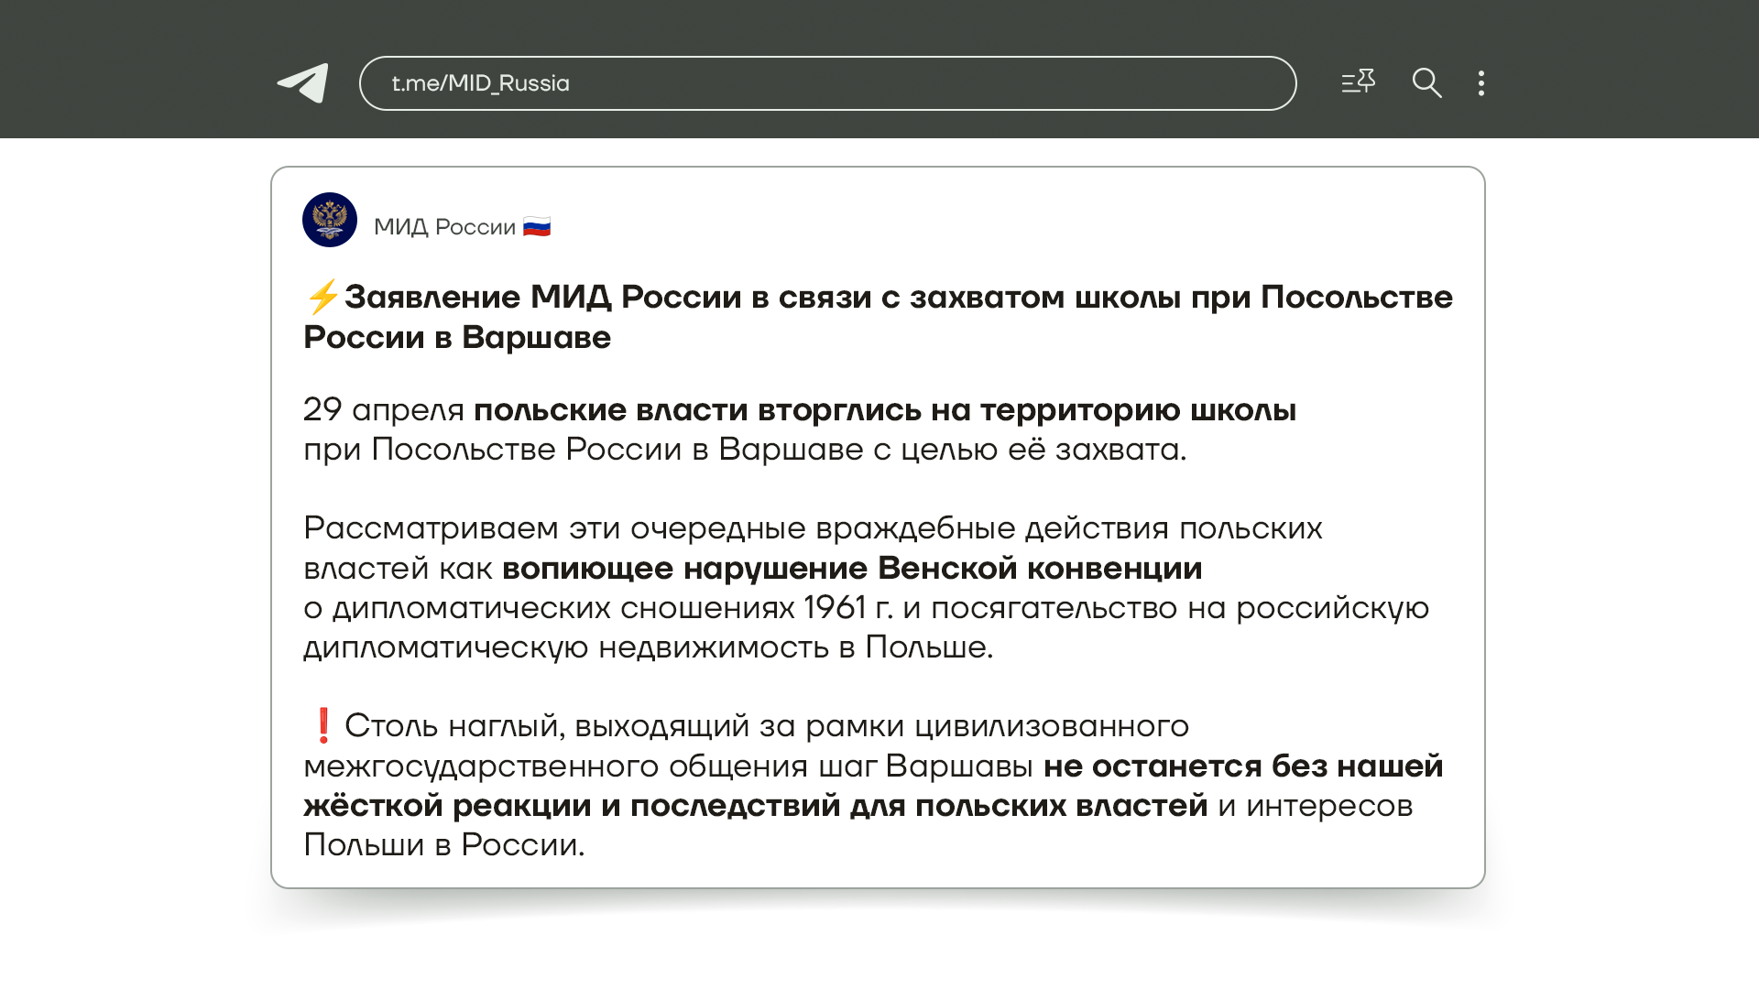Viewport: 1759px width, 989px height.
Task: Click the date '29 апреля' in post
Action: pos(383,410)
